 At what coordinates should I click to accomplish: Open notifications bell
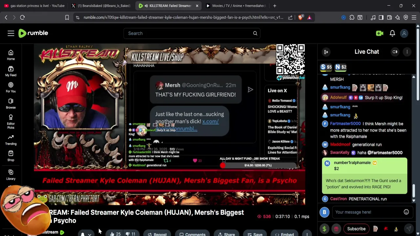(392, 33)
